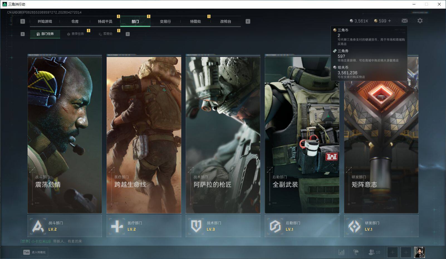Open the 仓库 tab
This screenshot has height=259, width=446.
coord(75,21)
